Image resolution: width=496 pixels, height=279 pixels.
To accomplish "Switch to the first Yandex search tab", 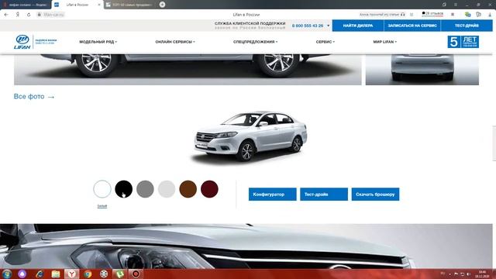I will (x=26, y=5).
